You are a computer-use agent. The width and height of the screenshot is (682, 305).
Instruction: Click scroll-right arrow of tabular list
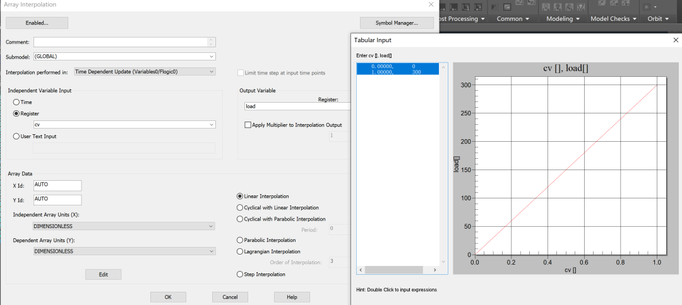pos(434,270)
